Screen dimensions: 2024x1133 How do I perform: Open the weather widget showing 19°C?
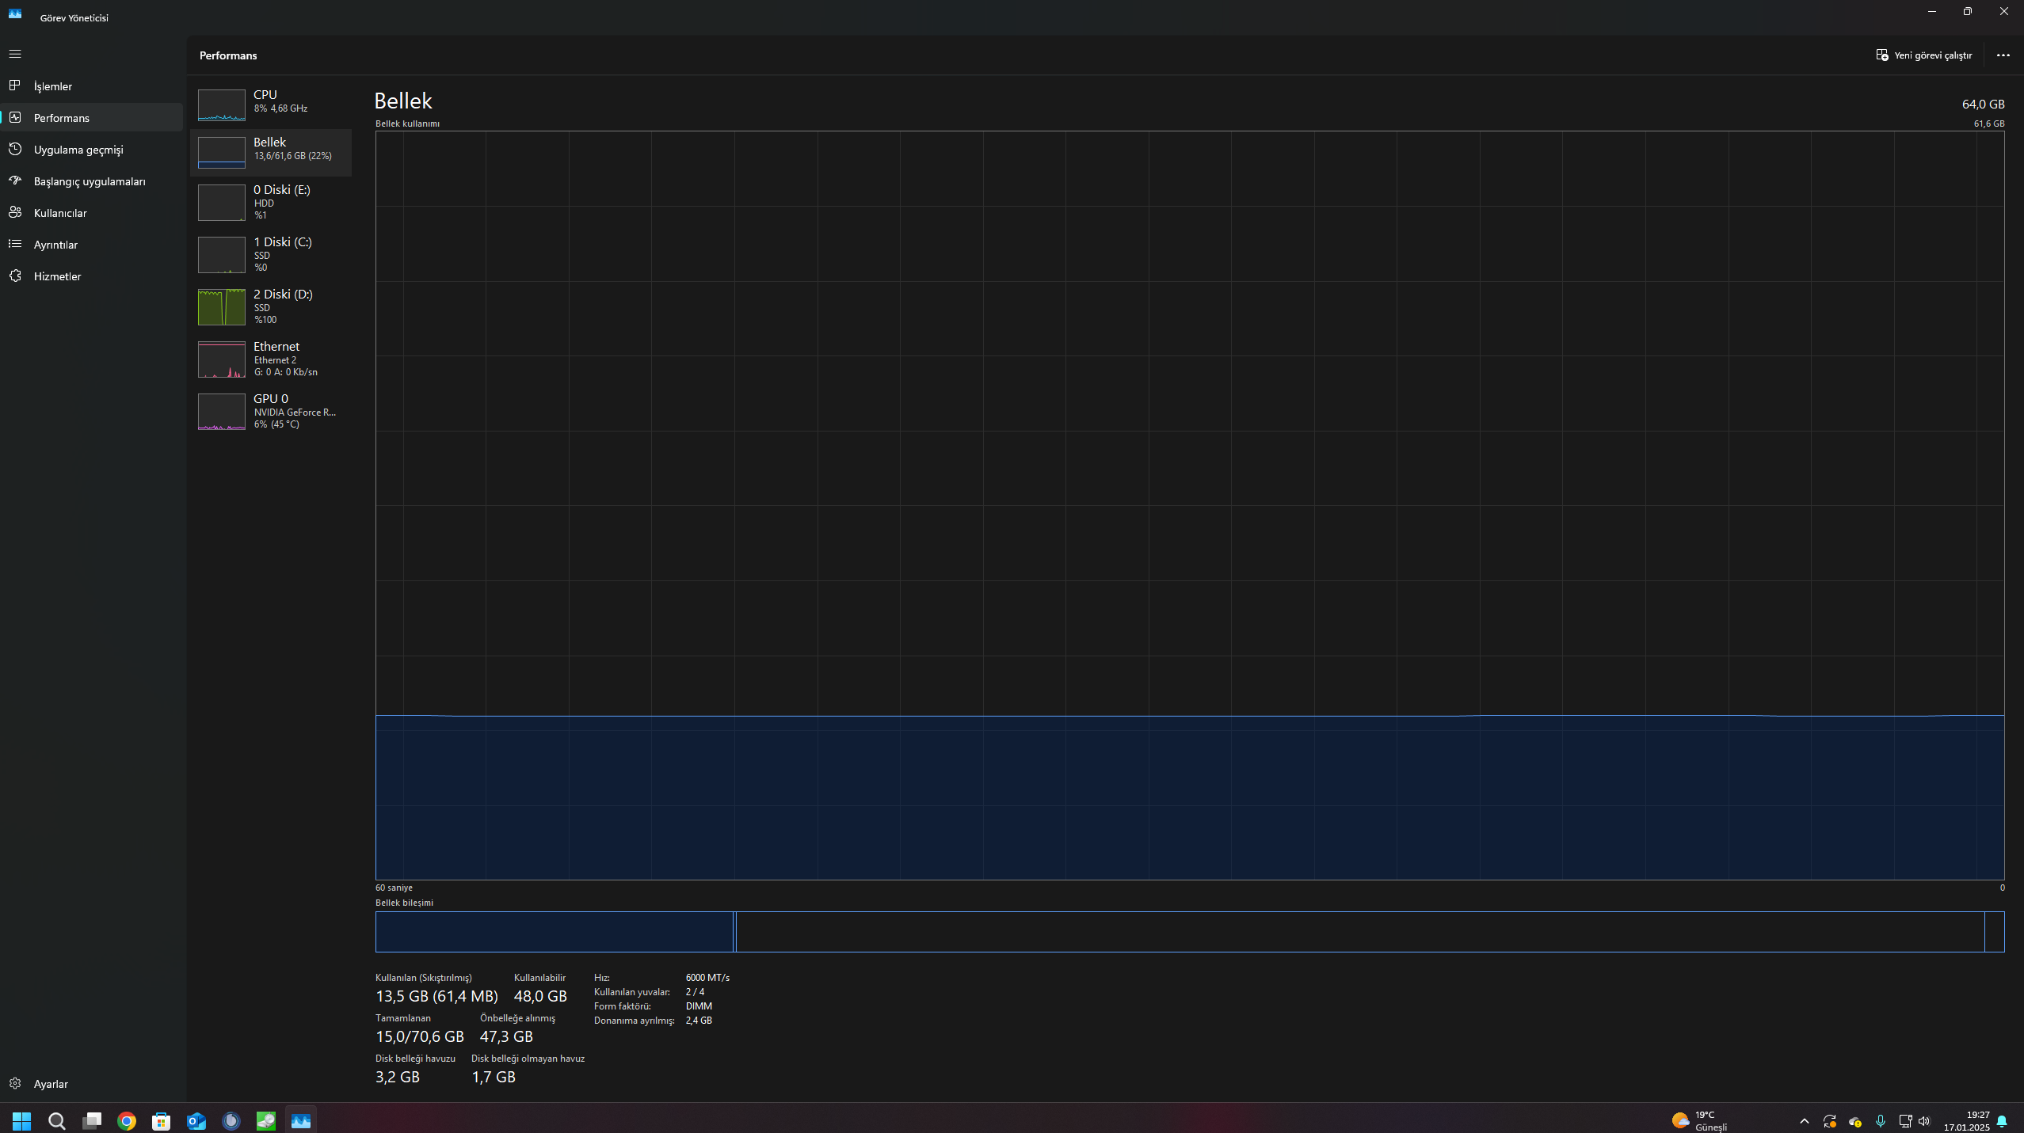(1699, 1121)
